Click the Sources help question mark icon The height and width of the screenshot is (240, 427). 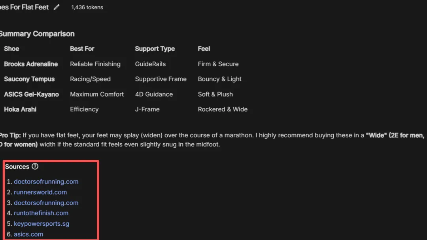coord(35,167)
